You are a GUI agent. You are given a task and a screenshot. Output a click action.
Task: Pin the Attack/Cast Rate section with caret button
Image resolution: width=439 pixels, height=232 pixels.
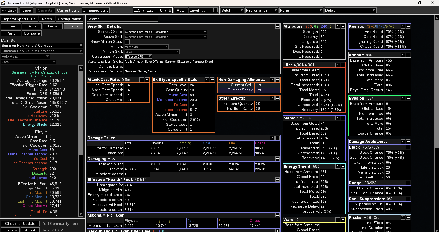(142, 80)
